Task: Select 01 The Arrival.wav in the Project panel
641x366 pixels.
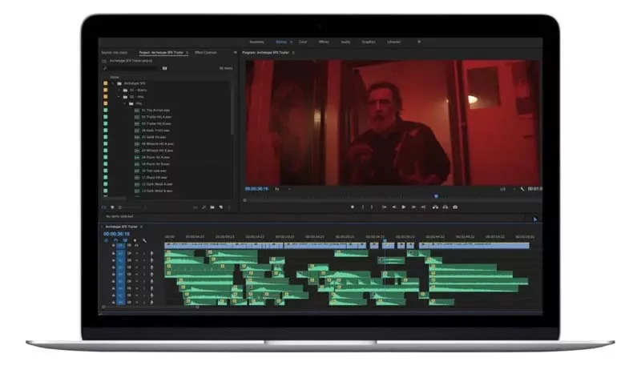Action: [155, 111]
